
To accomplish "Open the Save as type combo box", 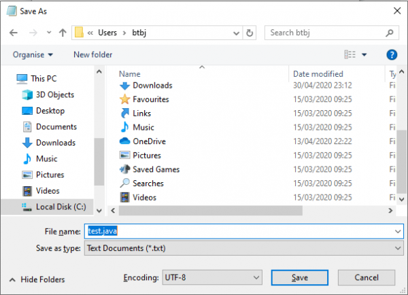I will tap(244, 248).
